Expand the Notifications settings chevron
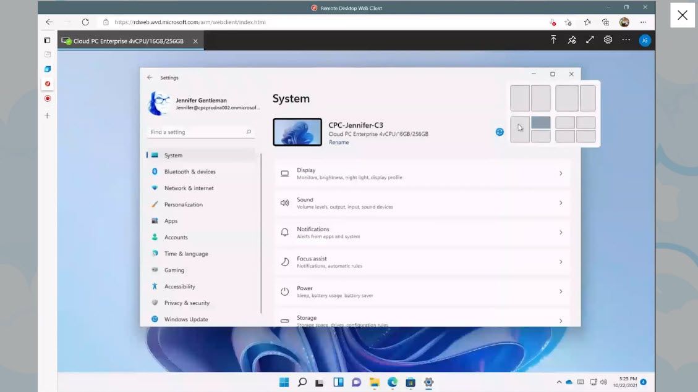Viewport: 698px width, 392px height. point(561,233)
